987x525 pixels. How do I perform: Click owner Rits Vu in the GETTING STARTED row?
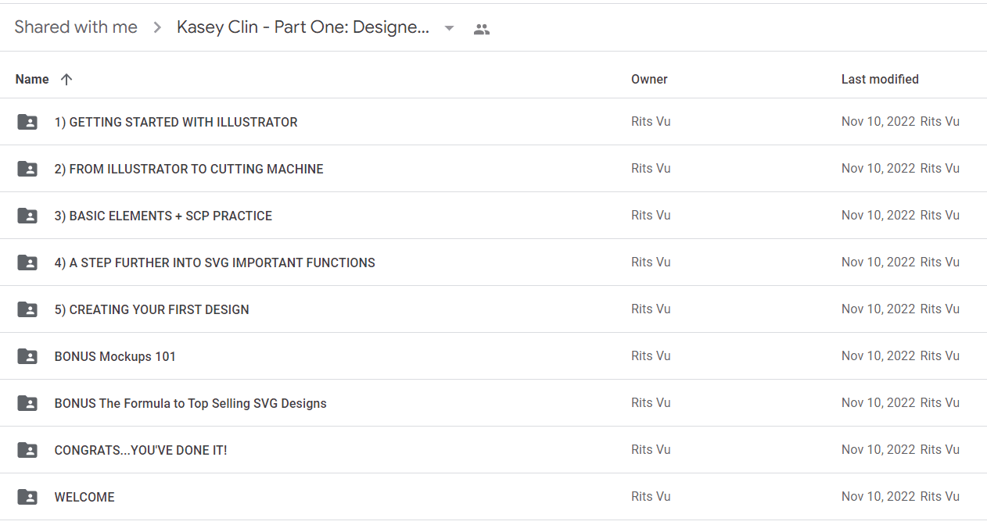(x=651, y=122)
